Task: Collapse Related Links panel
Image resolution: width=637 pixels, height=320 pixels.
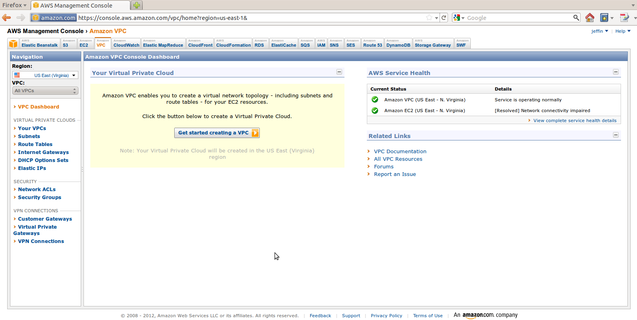Action: click(616, 135)
